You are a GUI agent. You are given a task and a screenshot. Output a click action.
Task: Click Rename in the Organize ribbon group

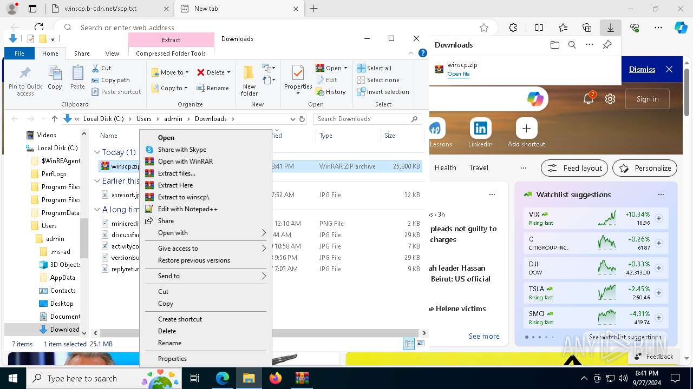212,88
